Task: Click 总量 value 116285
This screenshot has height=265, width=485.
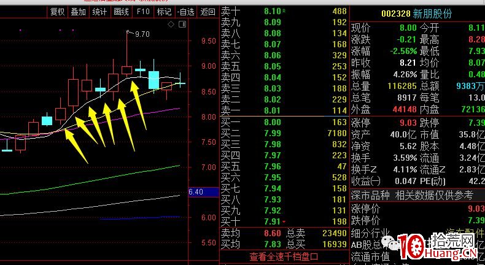Action: click(x=402, y=86)
